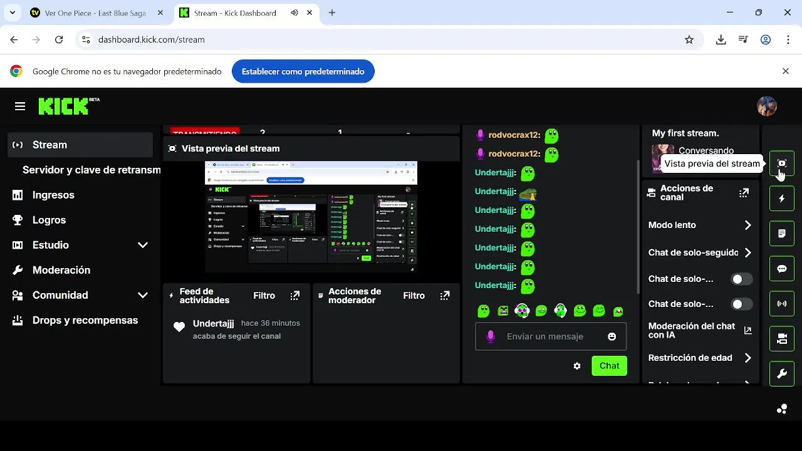
Task: Open chat settings gear next to Chat button
Action: tap(577, 366)
